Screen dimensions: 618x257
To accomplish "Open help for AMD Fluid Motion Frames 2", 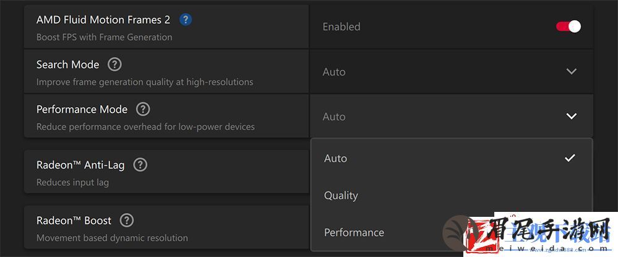I will pyautogui.click(x=185, y=20).
